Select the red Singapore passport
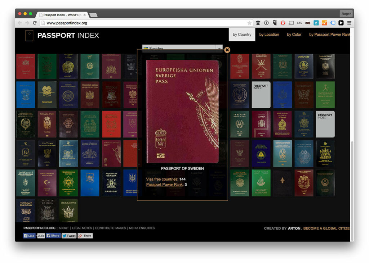Screen dimensions: 369x263 pyautogui.click(x=111, y=124)
